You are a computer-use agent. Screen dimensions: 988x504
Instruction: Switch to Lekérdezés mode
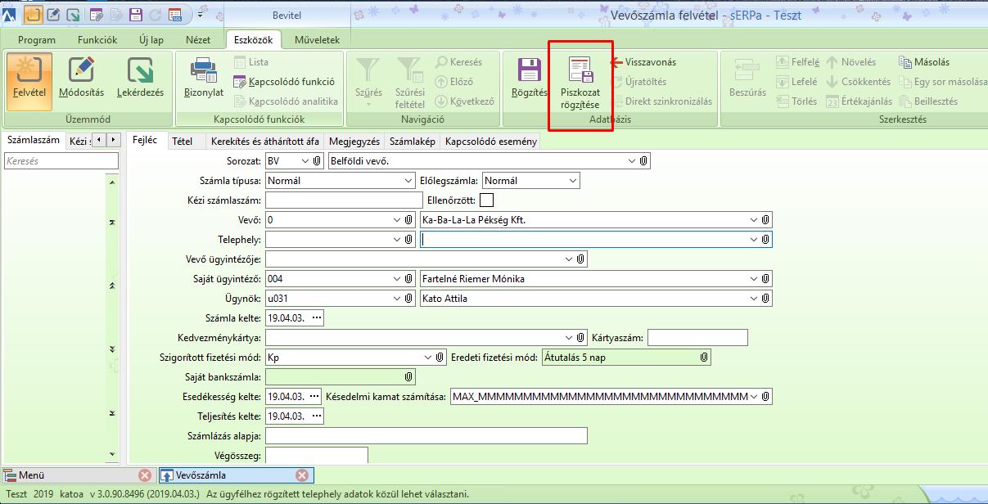[x=140, y=80]
